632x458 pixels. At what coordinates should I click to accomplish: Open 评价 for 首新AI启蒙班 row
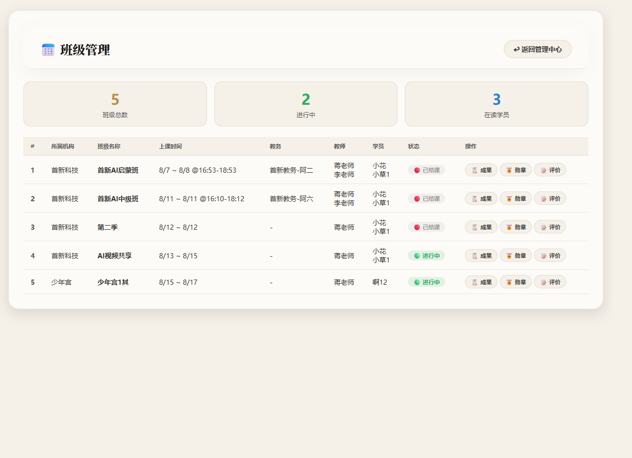(550, 170)
